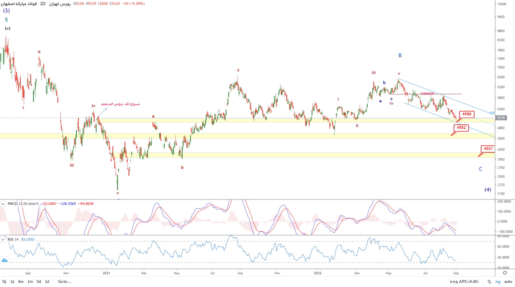Click the 1D interval in chart title
Image resolution: width=515 pixels, height=287 pixels.
tap(43, 4)
